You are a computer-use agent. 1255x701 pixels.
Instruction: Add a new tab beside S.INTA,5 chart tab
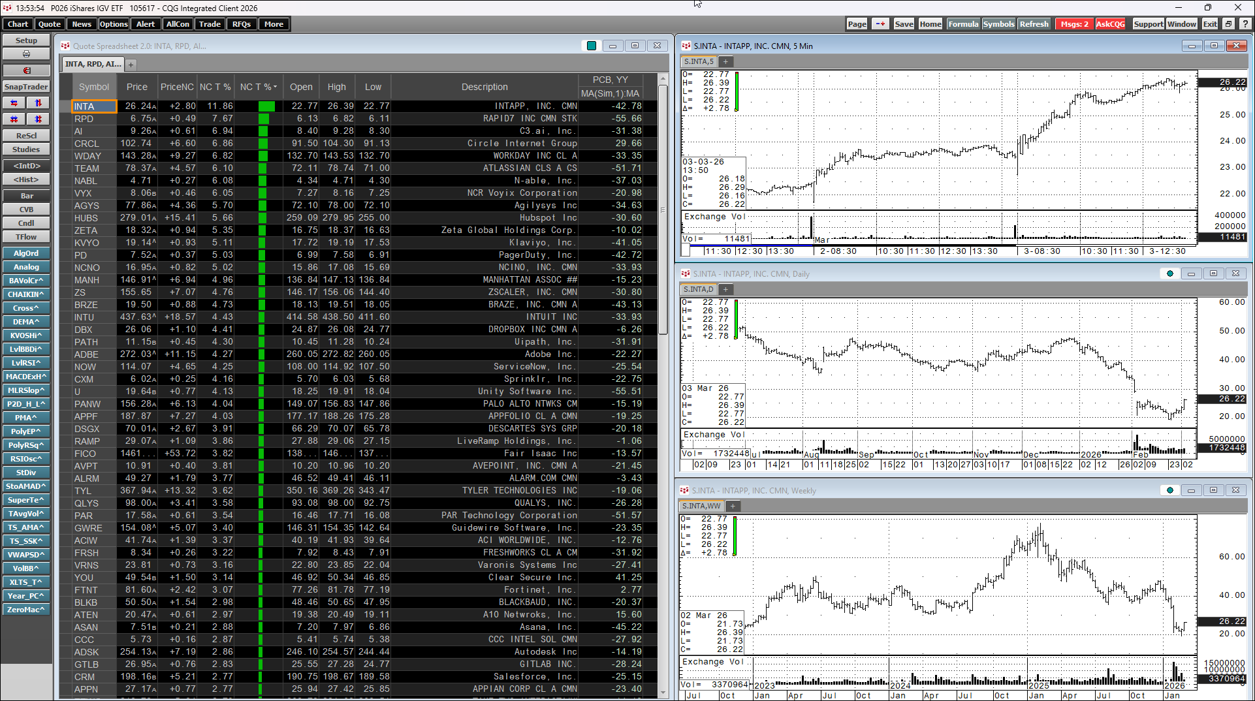point(725,61)
